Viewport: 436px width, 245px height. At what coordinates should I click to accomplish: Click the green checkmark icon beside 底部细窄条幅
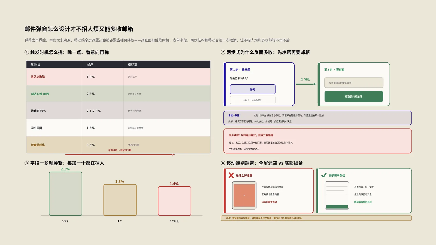tap(324, 175)
